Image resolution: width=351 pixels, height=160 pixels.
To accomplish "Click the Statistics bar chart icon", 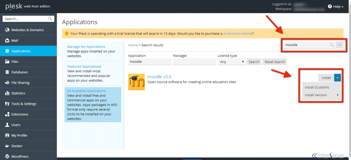I will point(7,93).
